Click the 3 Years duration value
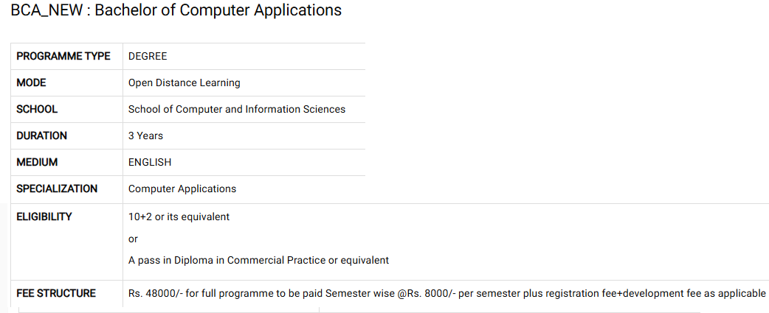This screenshot has width=769, height=313. [145, 136]
